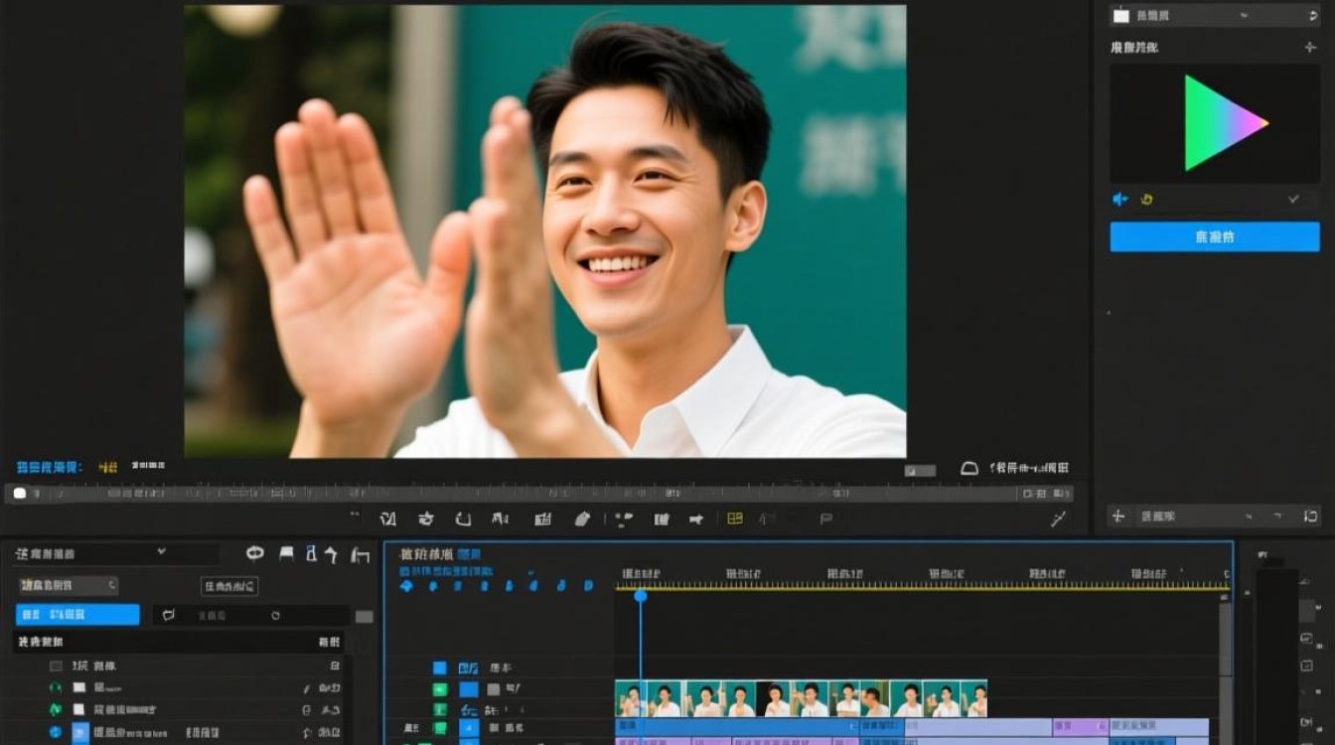The image size is (1335, 745).
Task: Click the plus icon beside the right panel heading
Action: pos(1310,47)
